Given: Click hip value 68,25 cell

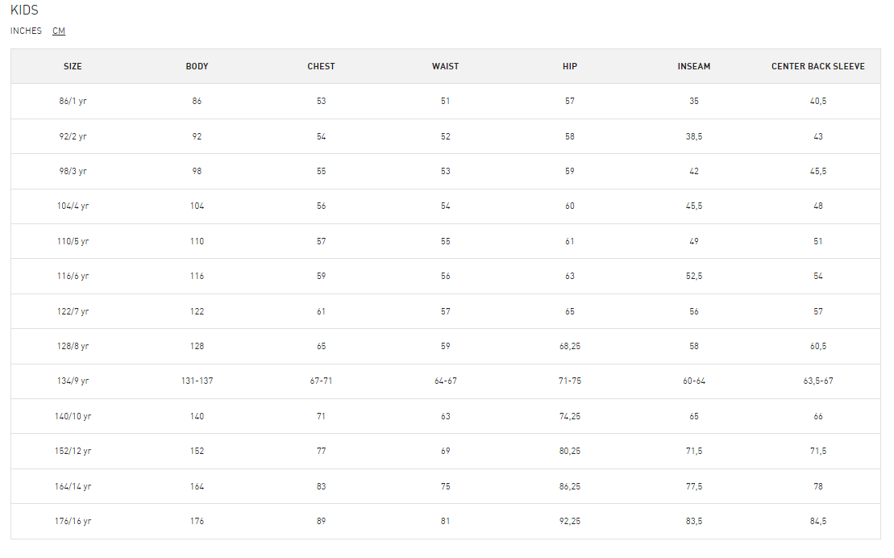Looking at the screenshot, I should (570, 346).
